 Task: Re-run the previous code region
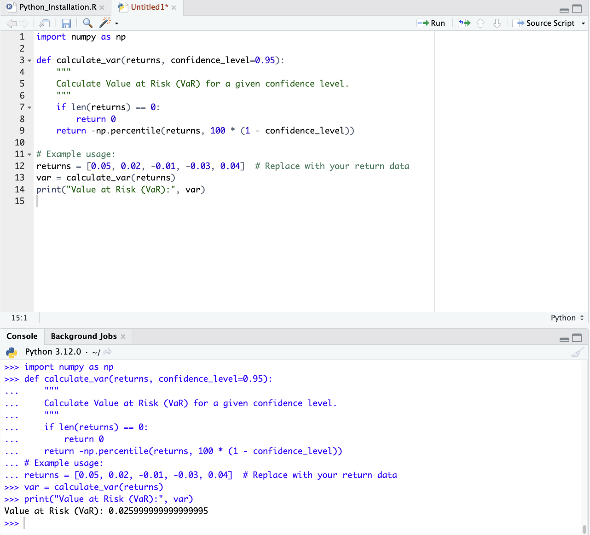[x=464, y=23]
